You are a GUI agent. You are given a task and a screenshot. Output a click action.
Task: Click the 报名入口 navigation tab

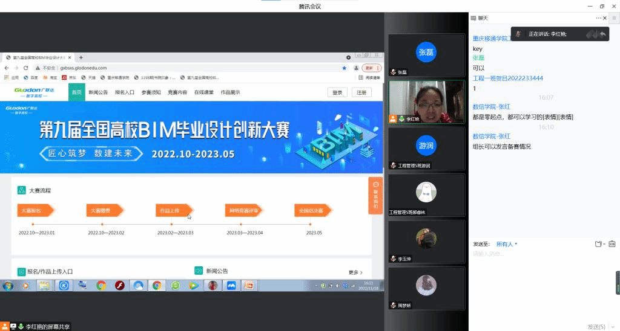(x=124, y=92)
